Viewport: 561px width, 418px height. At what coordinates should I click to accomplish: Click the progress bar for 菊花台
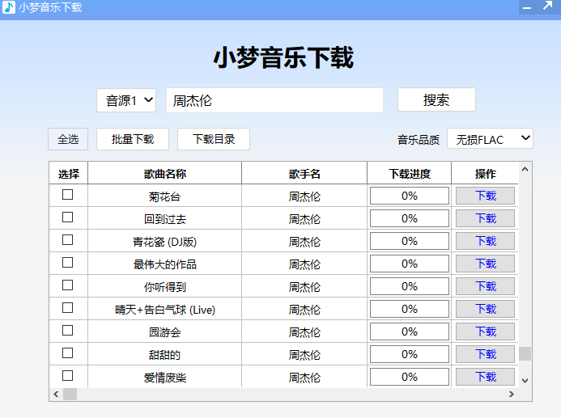point(410,196)
